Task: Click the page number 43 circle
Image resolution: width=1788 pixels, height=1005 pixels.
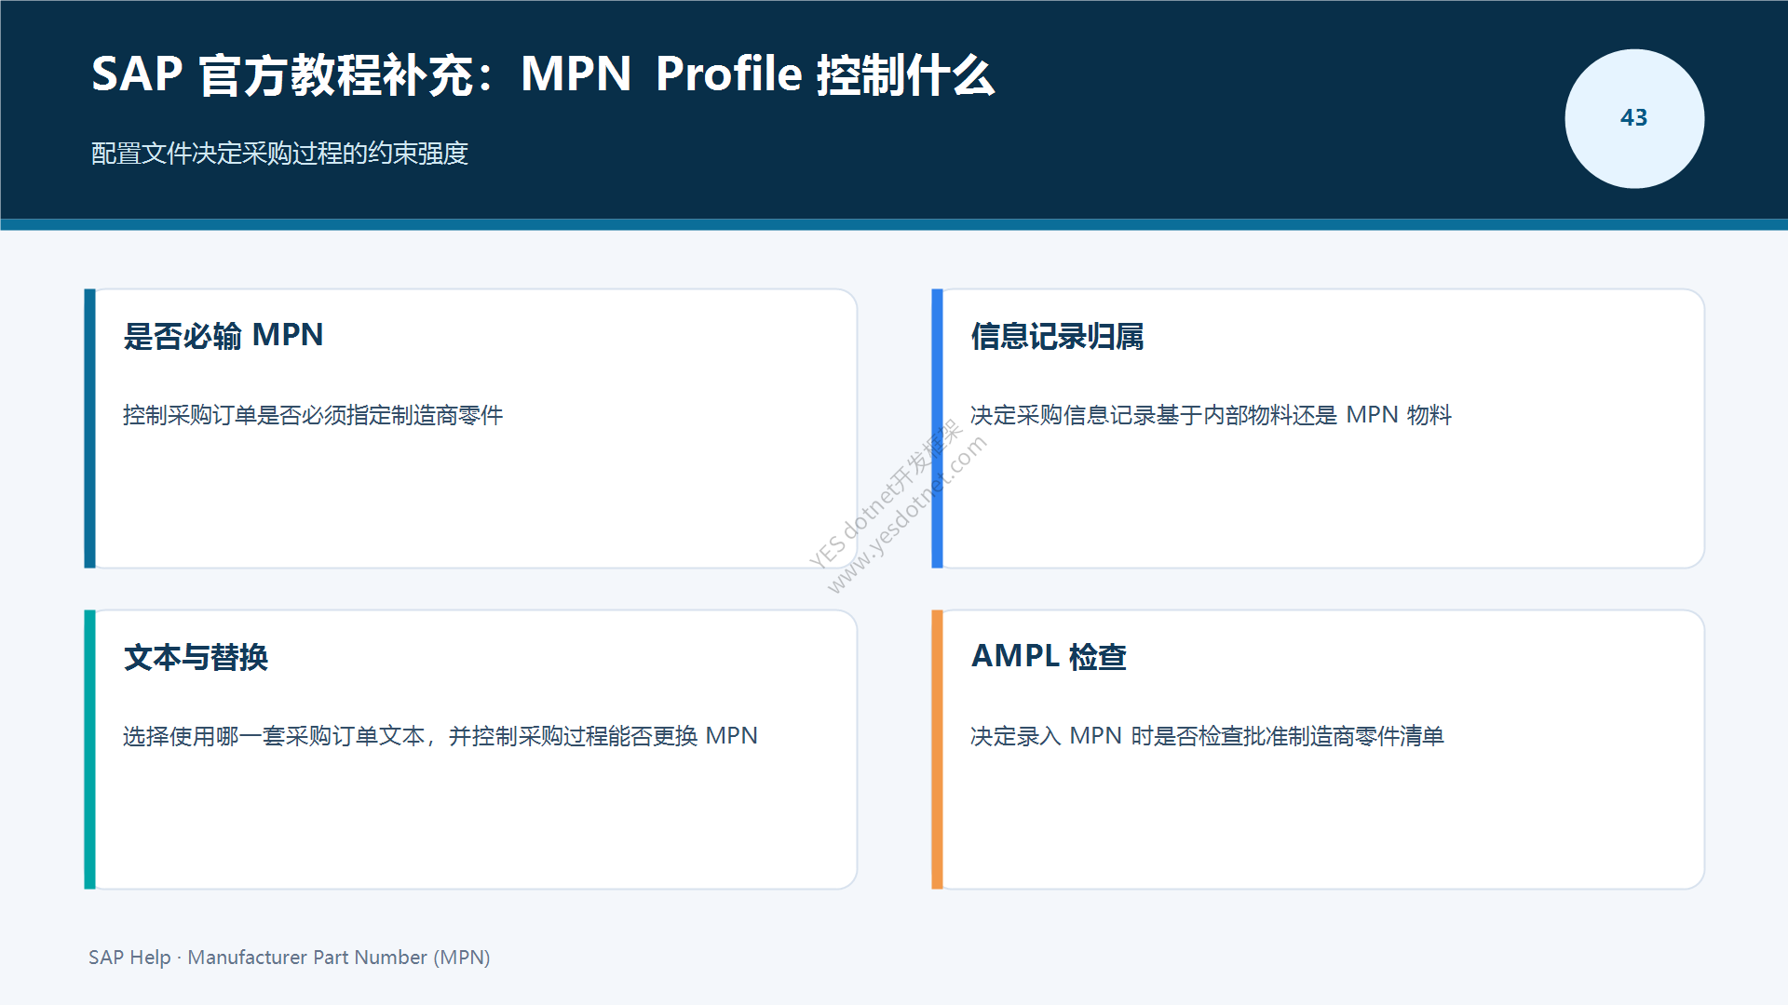Action: tap(1634, 118)
